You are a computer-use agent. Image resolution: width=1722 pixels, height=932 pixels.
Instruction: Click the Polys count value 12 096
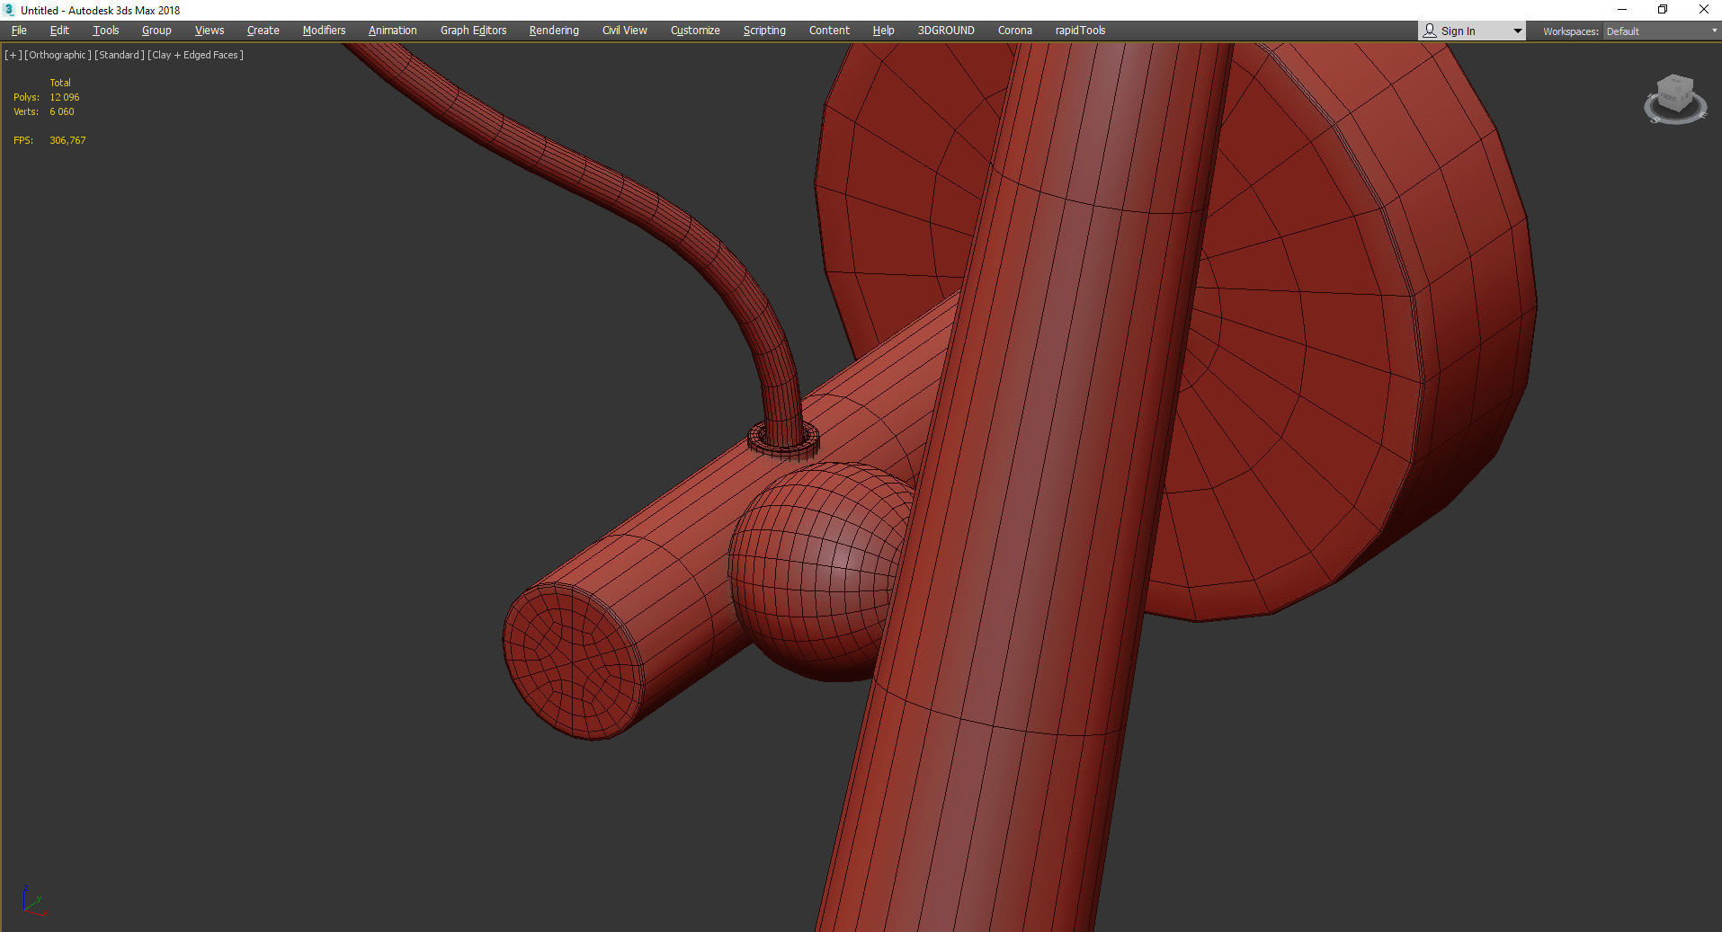coord(65,97)
